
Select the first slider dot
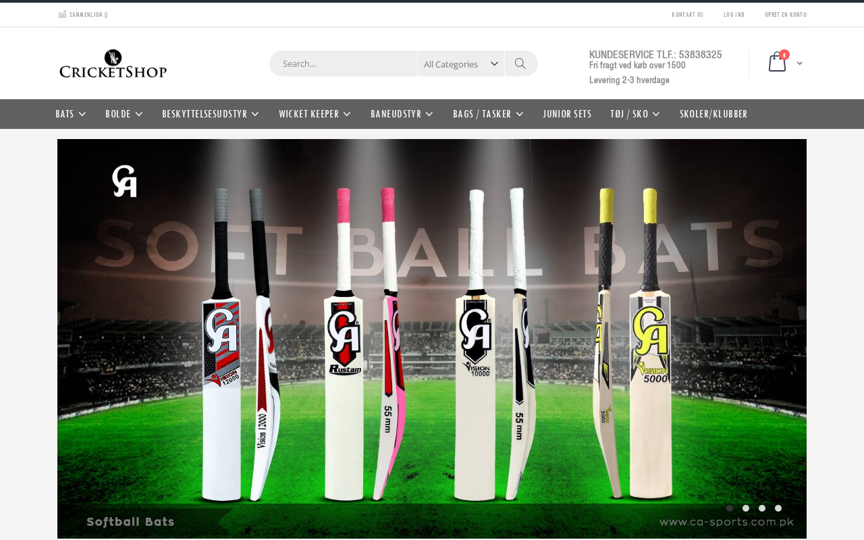tap(730, 508)
